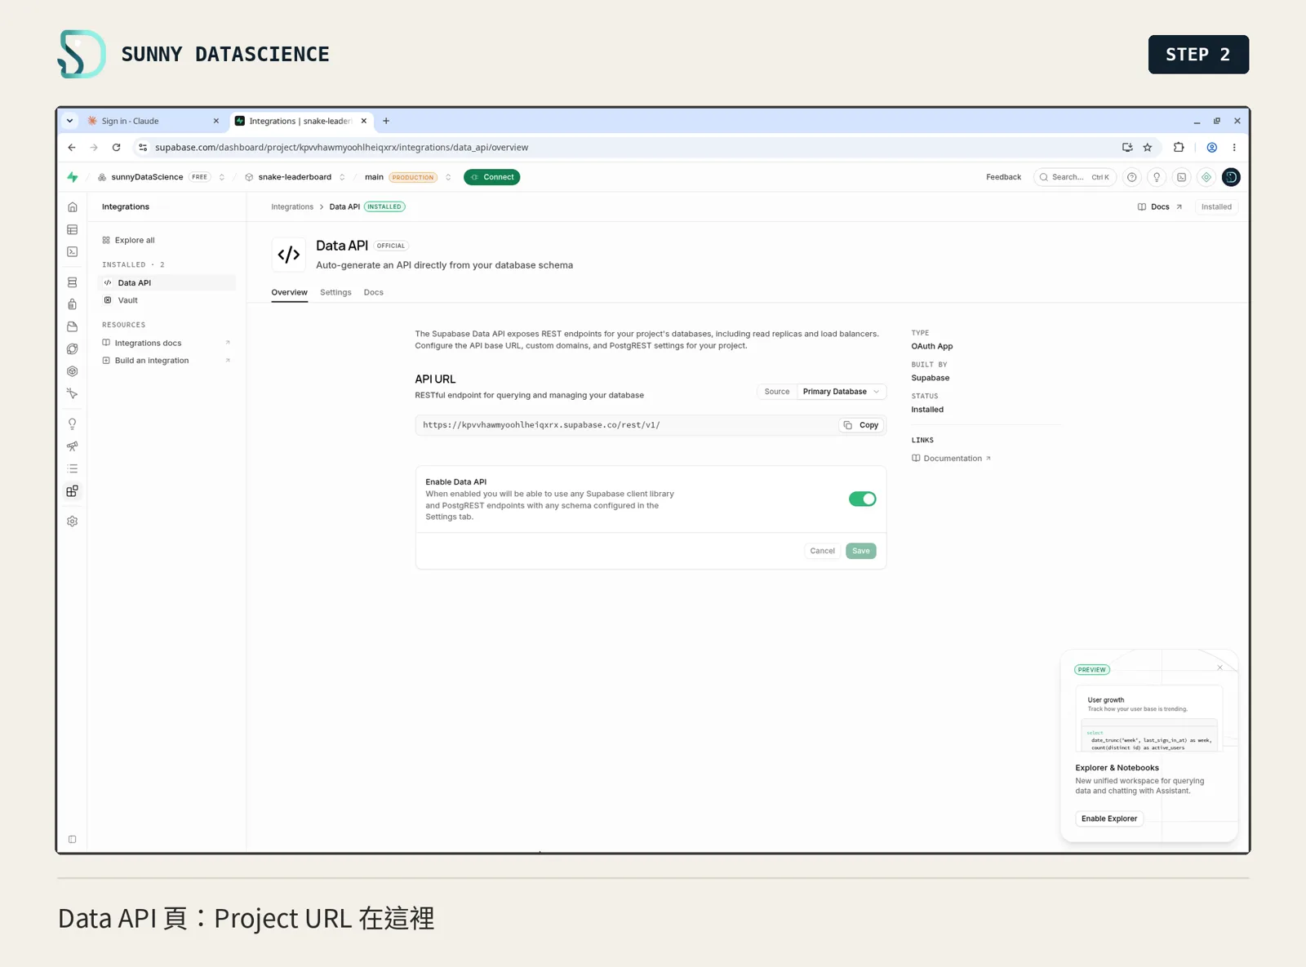The height and width of the screenshot is (967, 1306).
Task: Open the Logs list icon in sidebar
Action: pos(72,468)
